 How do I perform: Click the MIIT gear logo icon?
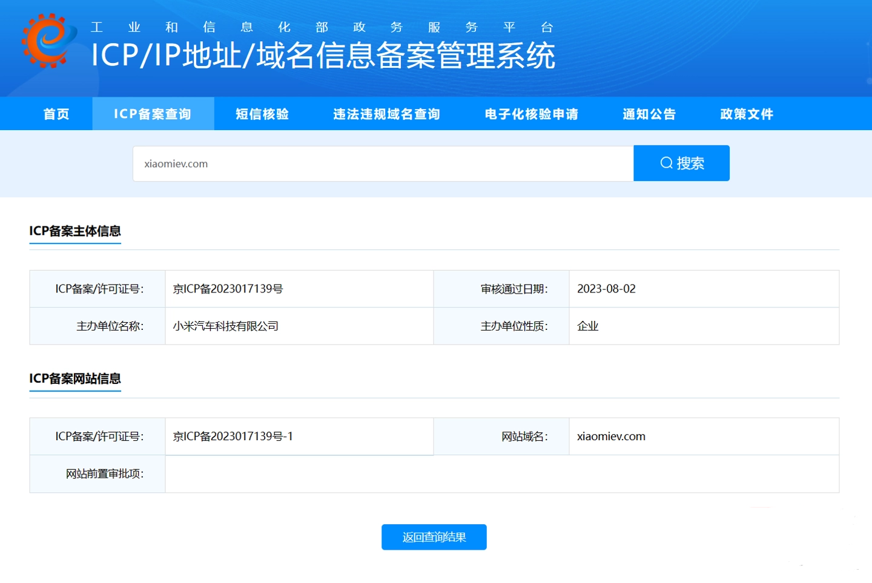(48, 41)
